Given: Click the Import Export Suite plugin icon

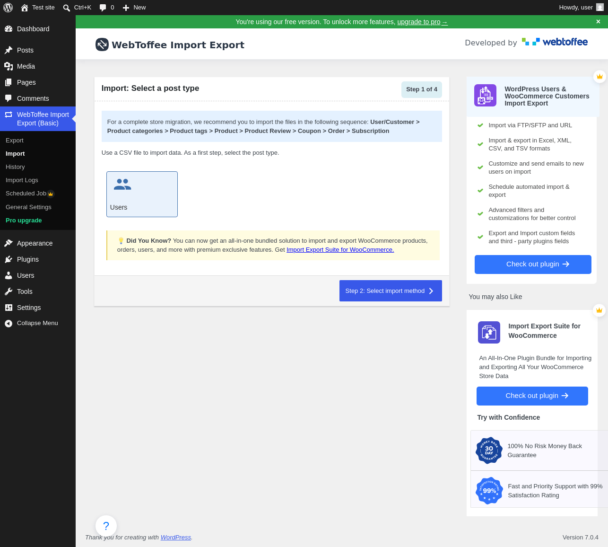Looking at the screenshot, I should [x=489, y=332].
